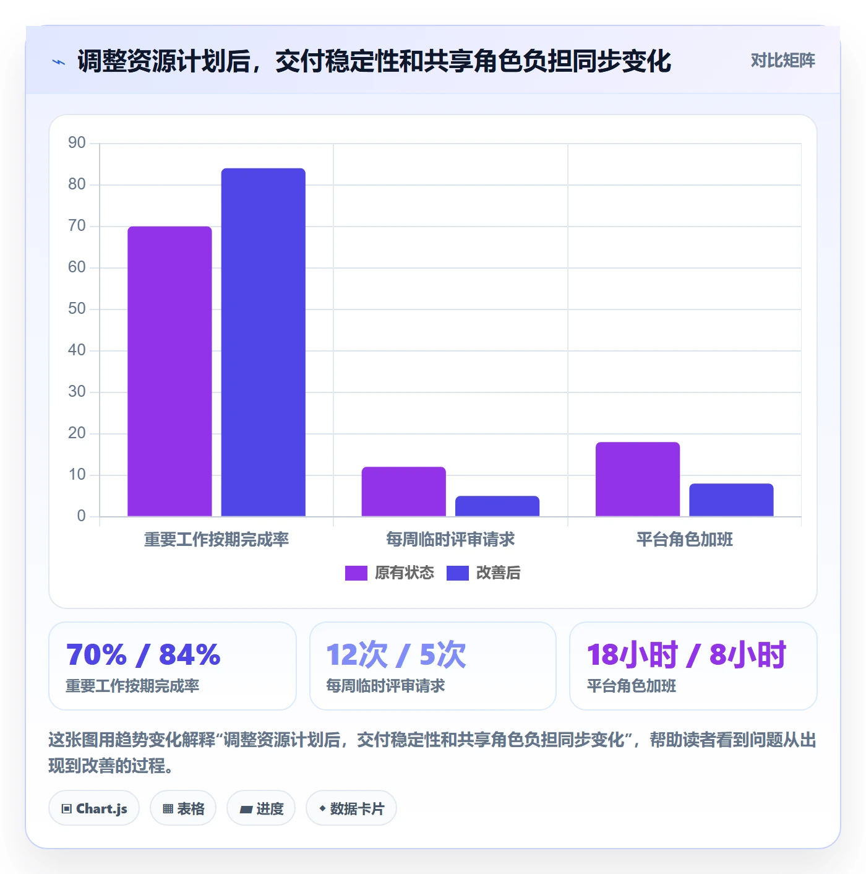866x874 pixels.
Task: Click the 70% purple bar for 重要工作按期完成率
Action: click(x=169, y=371)
